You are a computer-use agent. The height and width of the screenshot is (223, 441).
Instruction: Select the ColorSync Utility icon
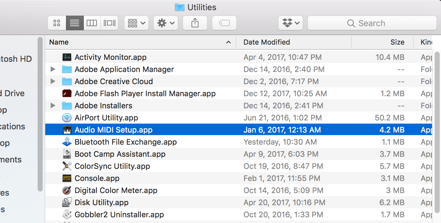[x=67, y=166]
